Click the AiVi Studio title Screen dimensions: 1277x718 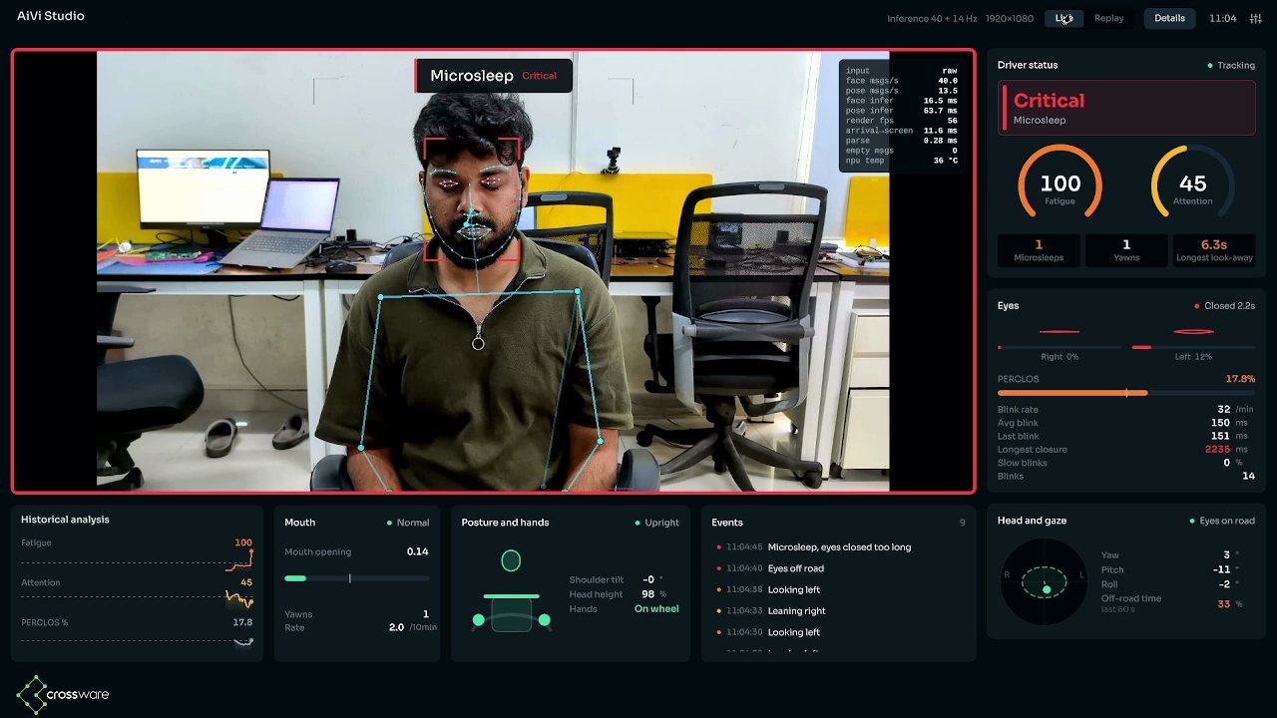[x=51, y=16]
